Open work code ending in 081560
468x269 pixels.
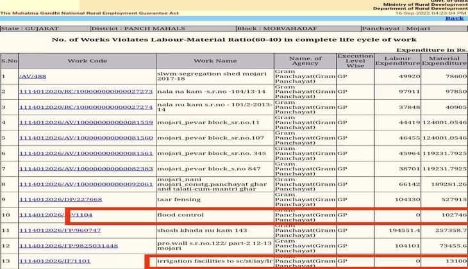85,138
